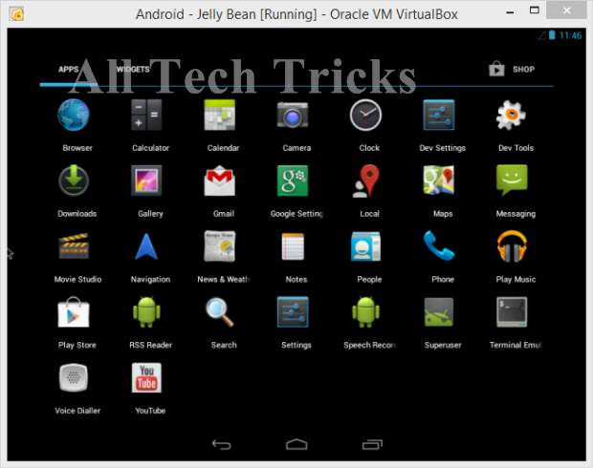Launch Movie Studio app
This screenshot has height=468, width=593.
coord(74,246)
